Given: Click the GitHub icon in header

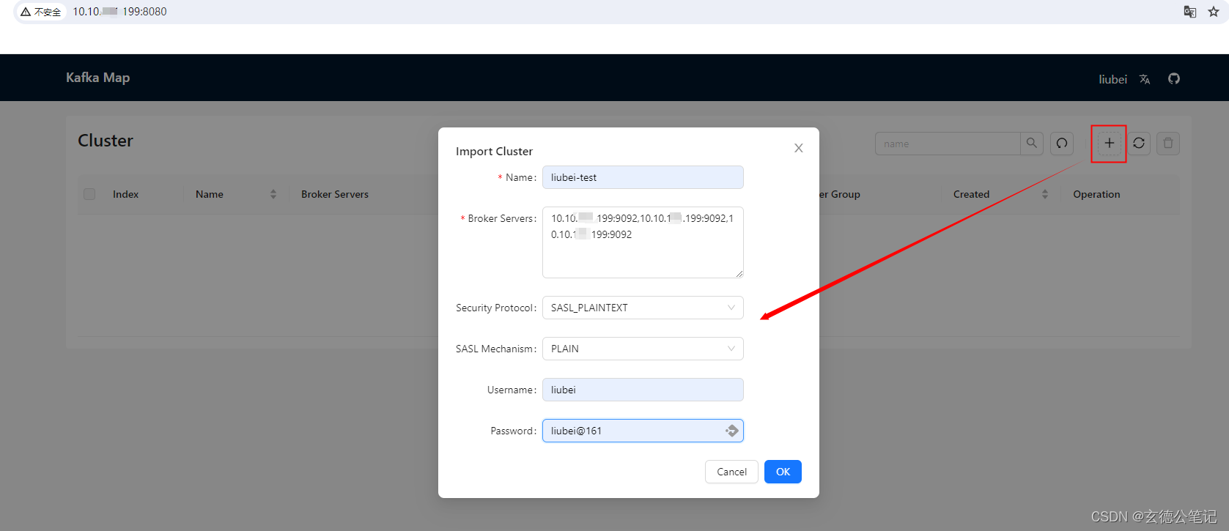Looking at the screenshot, I should (1174, 79).
